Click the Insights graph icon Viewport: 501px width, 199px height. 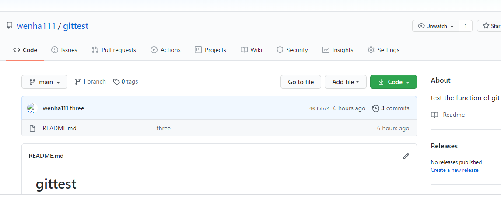[326, 50]
